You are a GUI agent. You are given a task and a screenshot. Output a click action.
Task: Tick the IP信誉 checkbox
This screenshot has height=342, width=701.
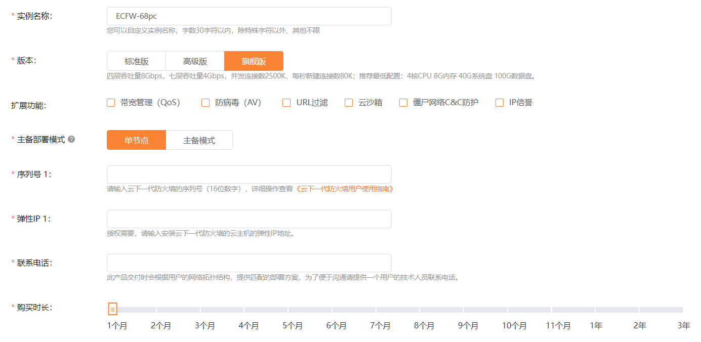[x=500, y=103]
